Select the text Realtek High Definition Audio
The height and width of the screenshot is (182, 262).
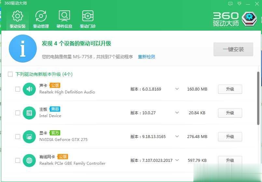(x=67, y=92)
